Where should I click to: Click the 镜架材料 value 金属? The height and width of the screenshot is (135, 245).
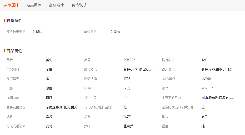[49, 70]
